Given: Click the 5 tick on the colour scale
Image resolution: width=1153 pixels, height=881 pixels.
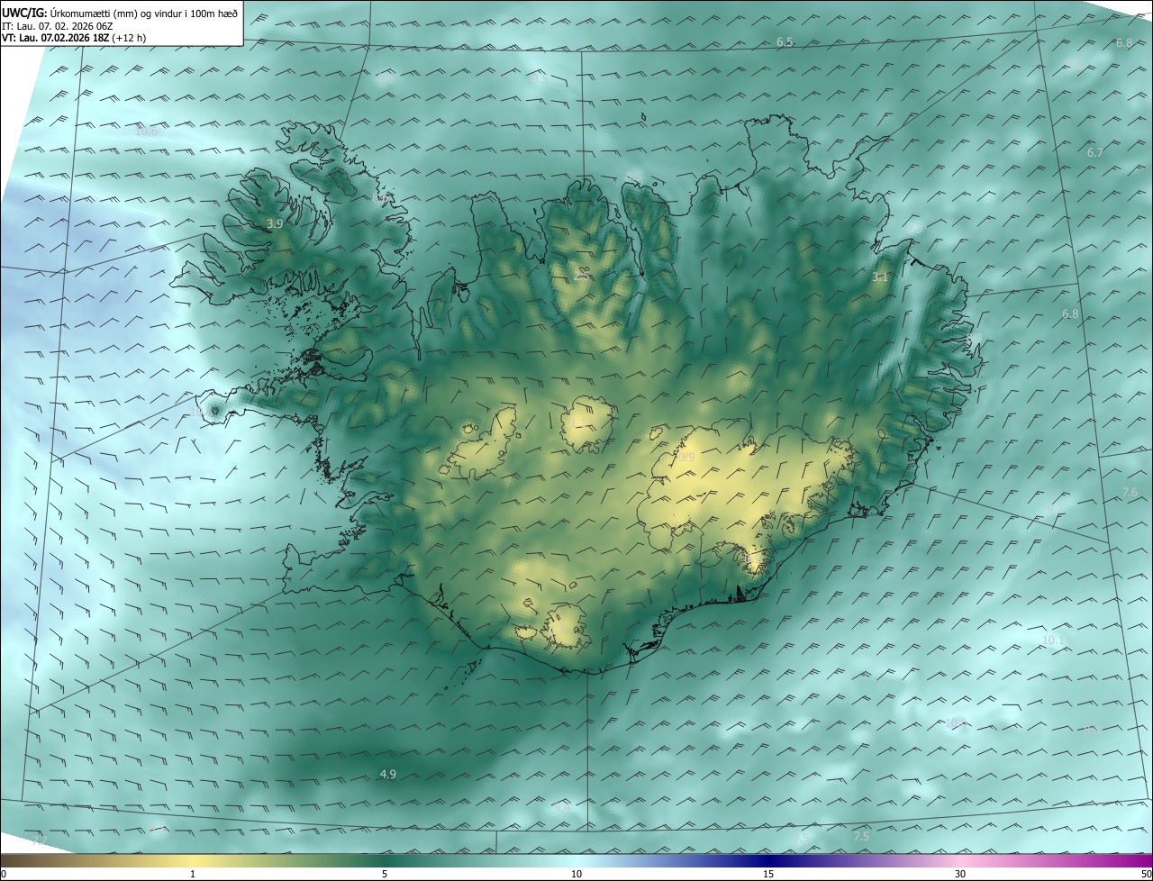Looking at the screenshot, I should tap(385, 874).
